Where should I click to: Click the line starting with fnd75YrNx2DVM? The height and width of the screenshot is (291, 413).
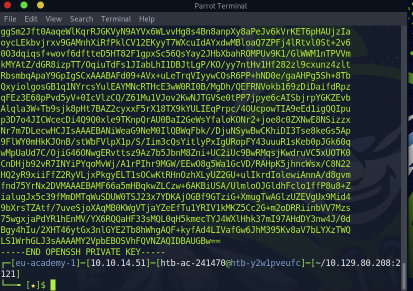pyautogui.click(x=175, y=186)
